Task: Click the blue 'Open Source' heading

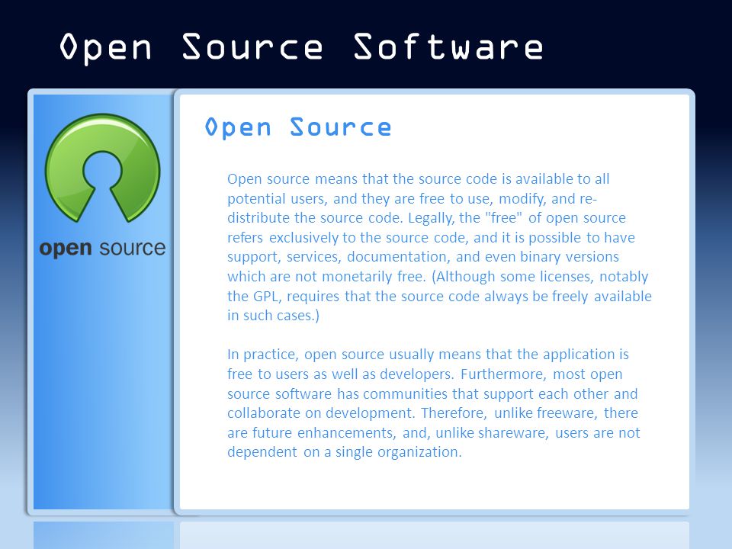Action: [x=298, y=127]
